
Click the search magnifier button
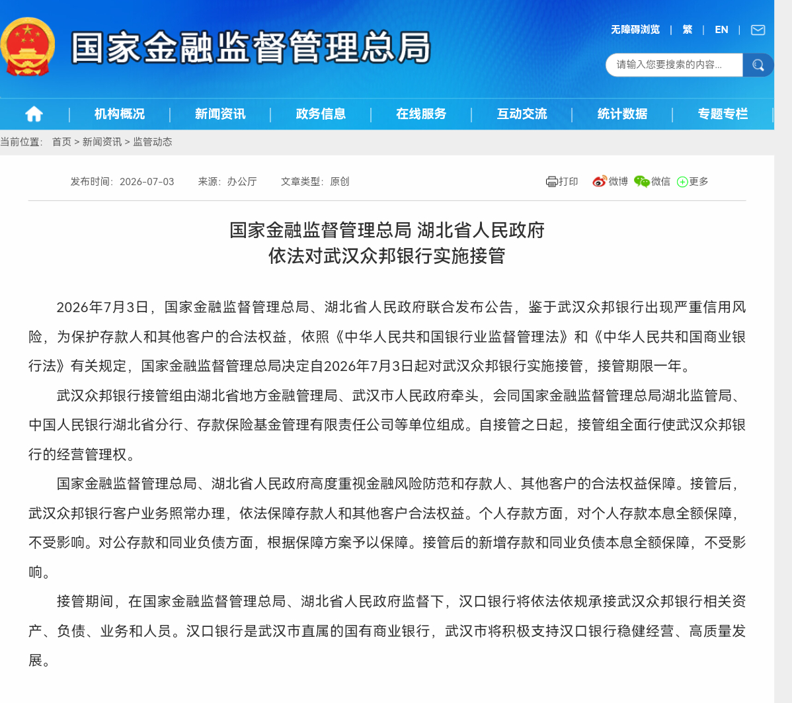point(758,65)
